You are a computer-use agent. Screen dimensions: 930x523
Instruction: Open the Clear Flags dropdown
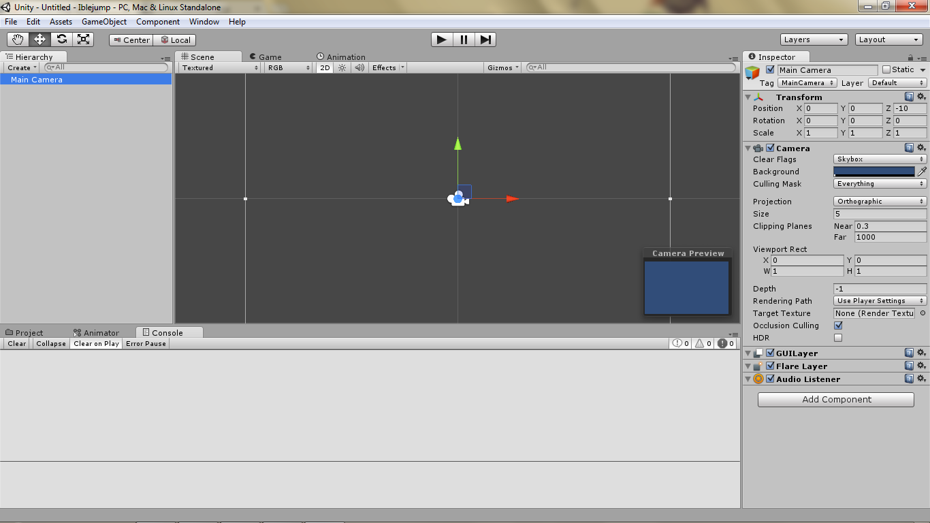[879, 159]
